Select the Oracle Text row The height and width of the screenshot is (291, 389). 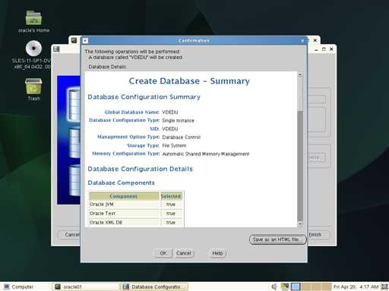[x=136, y=214]
